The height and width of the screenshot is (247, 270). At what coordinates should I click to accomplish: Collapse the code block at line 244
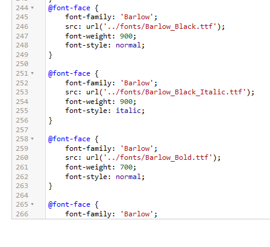point(32,8)
